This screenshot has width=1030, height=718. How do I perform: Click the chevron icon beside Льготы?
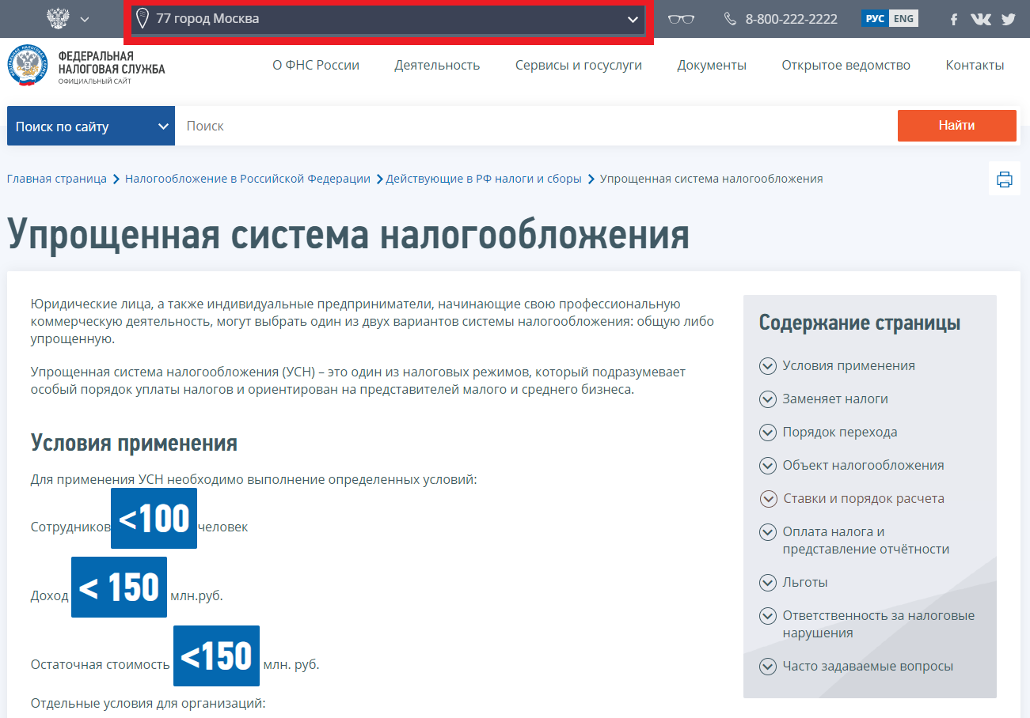[767, 583]
